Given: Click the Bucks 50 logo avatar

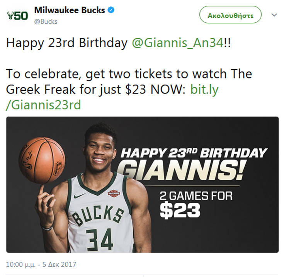Looking at the screenshot, I should pyautogui.click(x=17, y=16).
